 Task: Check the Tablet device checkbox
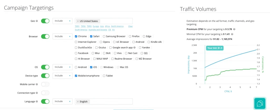click(104, 76)
